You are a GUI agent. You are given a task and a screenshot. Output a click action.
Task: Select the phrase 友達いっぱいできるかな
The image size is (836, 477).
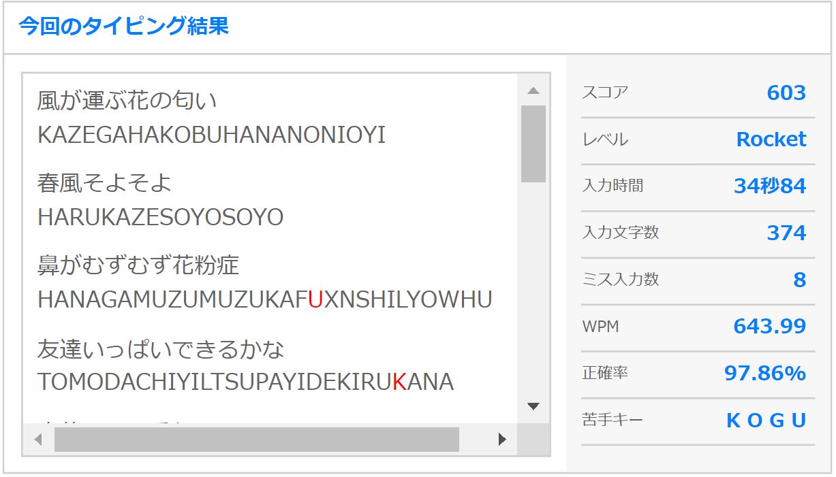[x=161, y=349]
